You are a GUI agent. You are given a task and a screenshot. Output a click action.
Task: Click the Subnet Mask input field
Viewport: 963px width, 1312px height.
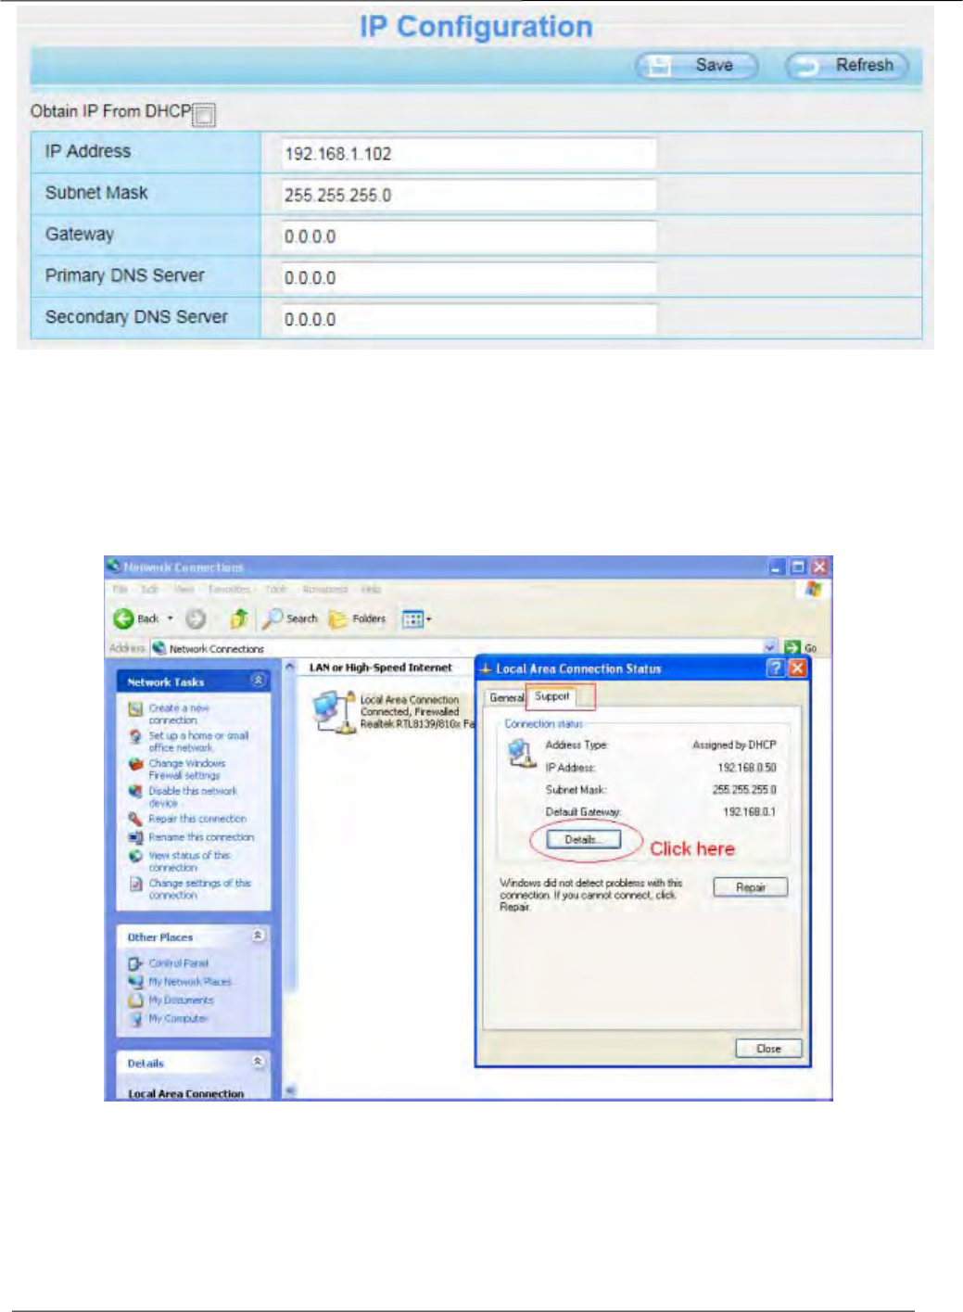point(469,195)
